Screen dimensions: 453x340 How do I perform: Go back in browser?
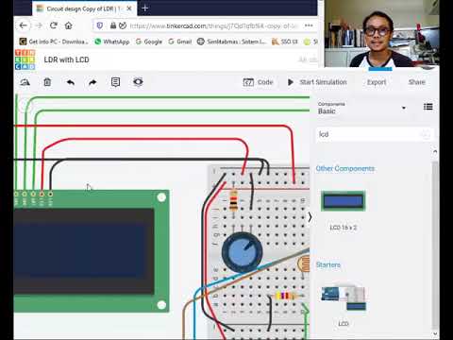click(x=24, y=25)
